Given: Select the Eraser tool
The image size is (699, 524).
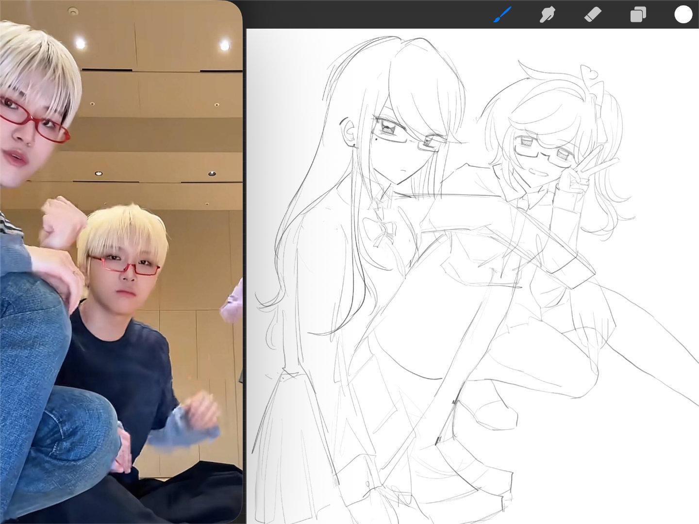Looking at the screenshot, I should [x=593, y=15].
